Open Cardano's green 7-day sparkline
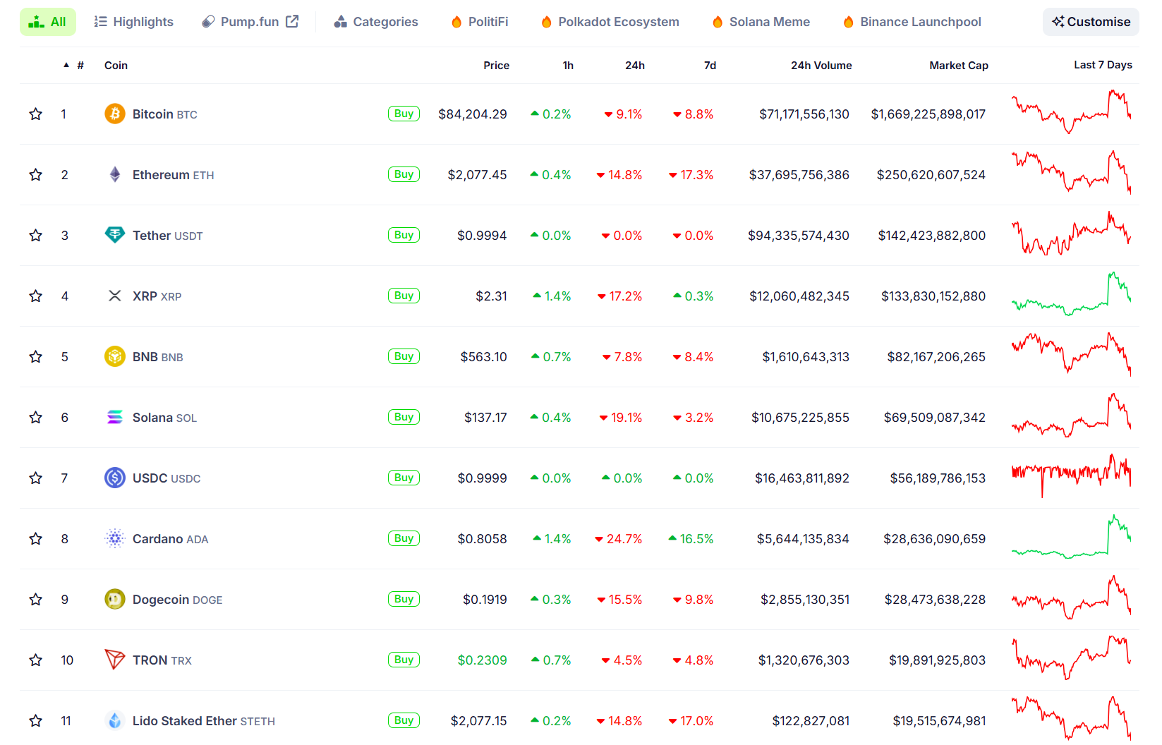This screenshot has height=745, width=1162. pos(1071,536)
